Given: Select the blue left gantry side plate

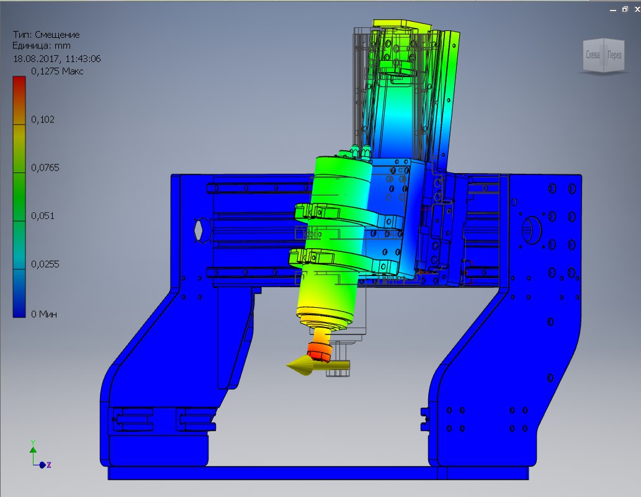Looking at the screenshot, I should (x=164, y=347).
